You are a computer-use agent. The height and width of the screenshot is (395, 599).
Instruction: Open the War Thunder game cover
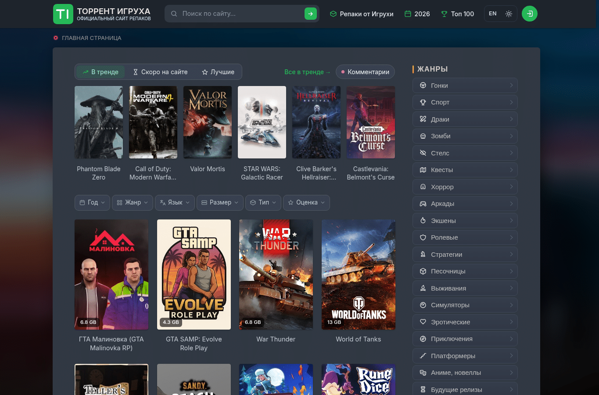(x=276, y=275)
